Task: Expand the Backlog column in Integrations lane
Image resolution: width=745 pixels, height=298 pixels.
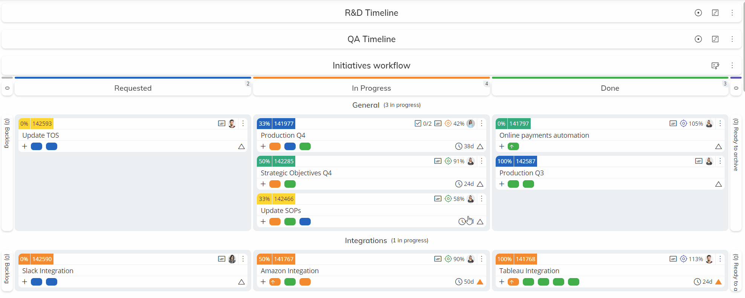Action: (x=7, y=271)
